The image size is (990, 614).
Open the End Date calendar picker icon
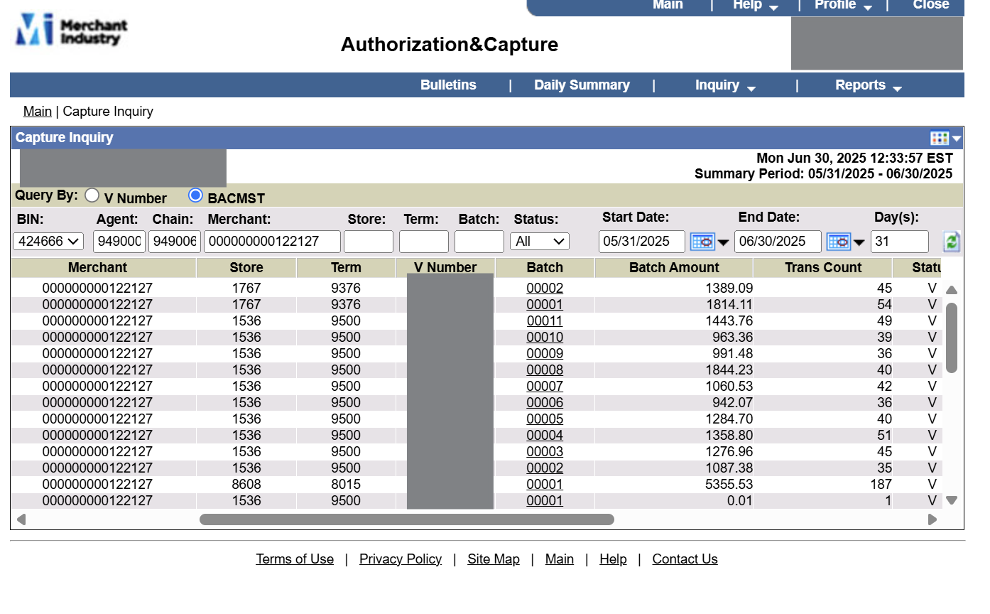[839, 242]
